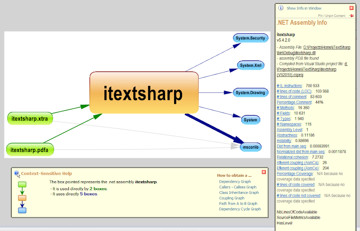Click the NbLinesOfCodeAvailable text
This screenshot has width=360, height=231.
(x=297, y=212)
